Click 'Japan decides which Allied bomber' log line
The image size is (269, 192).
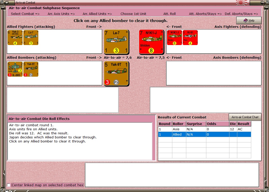point(53,137)
